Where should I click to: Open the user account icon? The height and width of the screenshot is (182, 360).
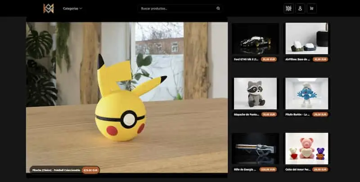[x=300, y=9]
